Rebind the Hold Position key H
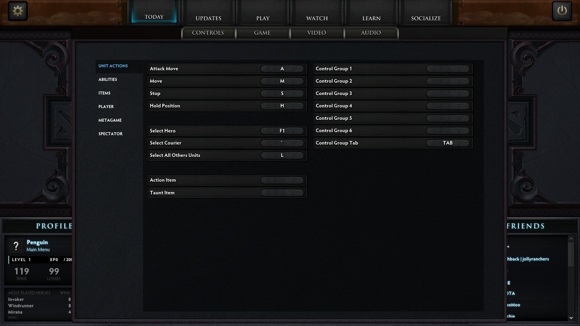The height and width of the screenshot is (326, 580). pyautogui.click(x=282, y=106)
